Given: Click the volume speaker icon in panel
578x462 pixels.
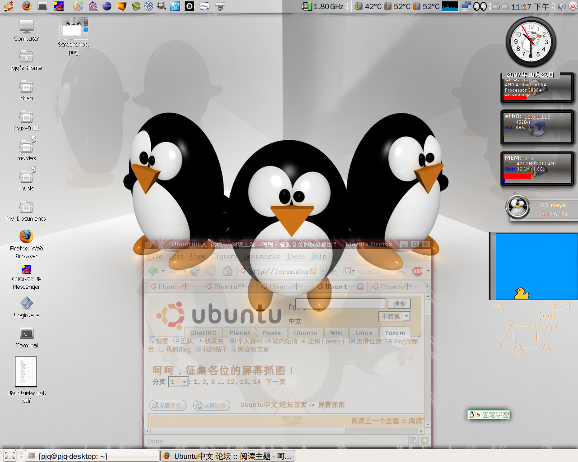Looking at the screenshot, I should click(561, 6).
